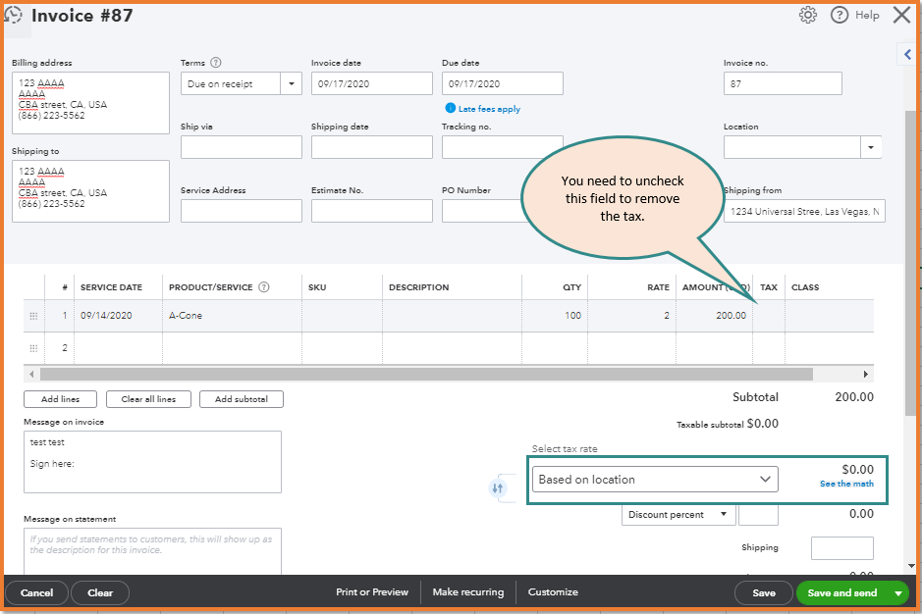Click the Clear button in footer
Screen dimensions: 922x614
[x=100, y=592]
